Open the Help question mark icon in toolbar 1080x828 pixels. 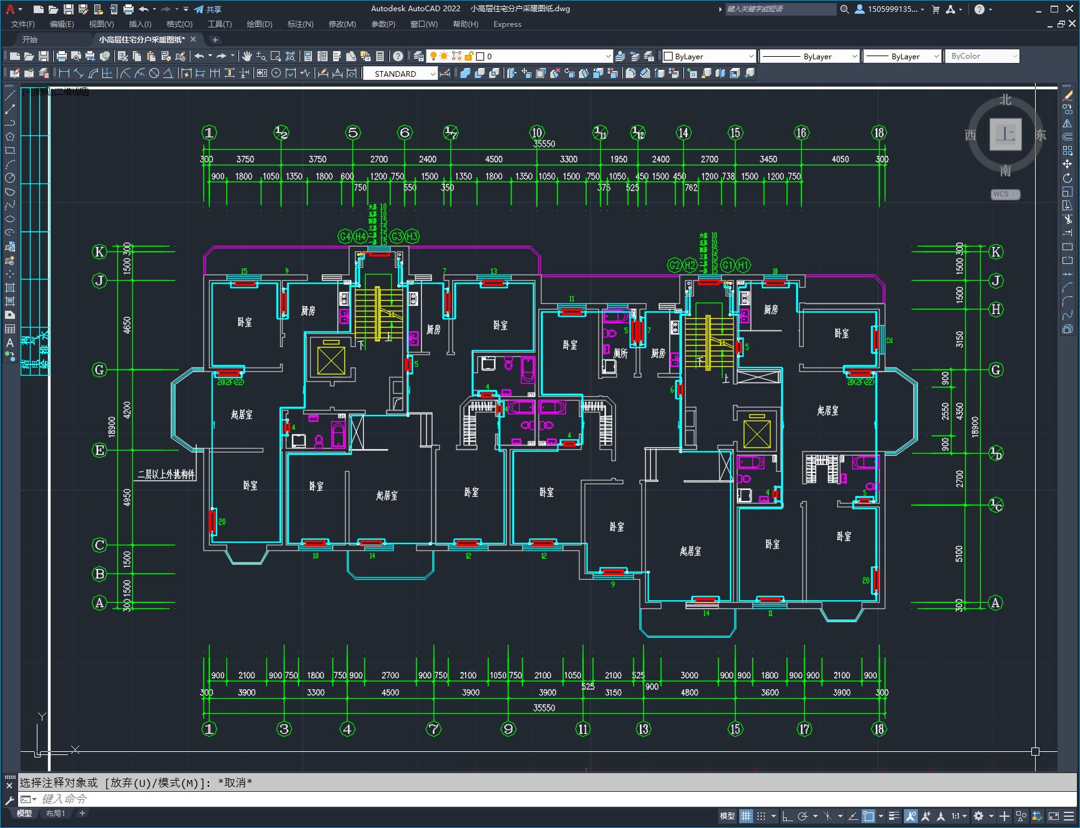coord(398,56)
